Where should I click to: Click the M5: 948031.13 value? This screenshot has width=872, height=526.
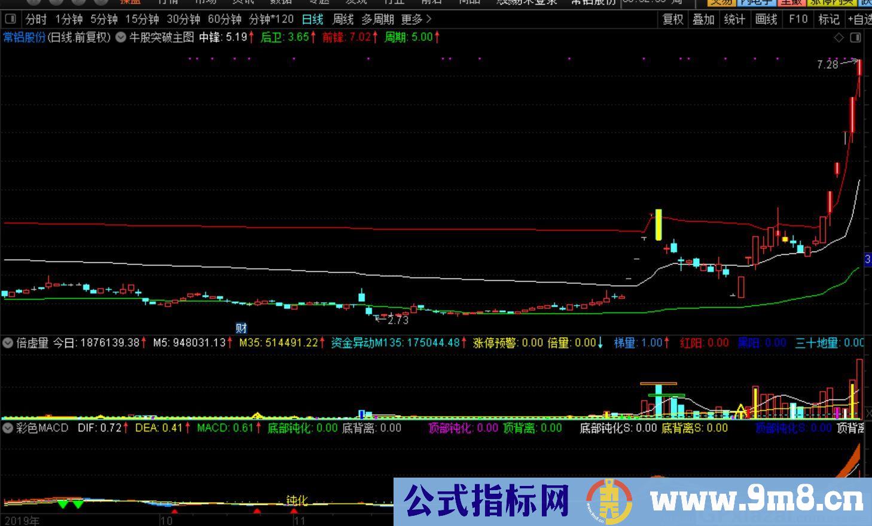click(193, 343)
